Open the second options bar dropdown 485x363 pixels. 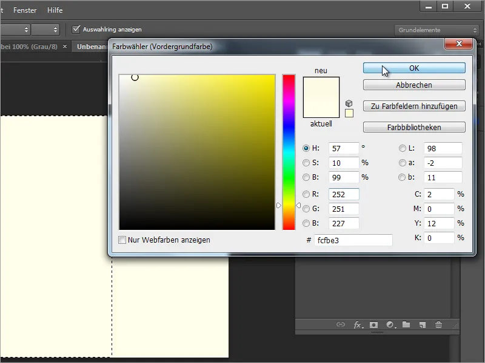(x=45, y=30)
